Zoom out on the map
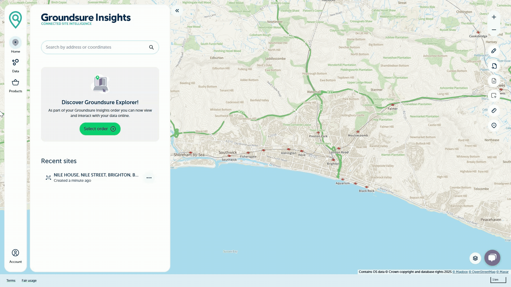 click(x=494, y=30)
